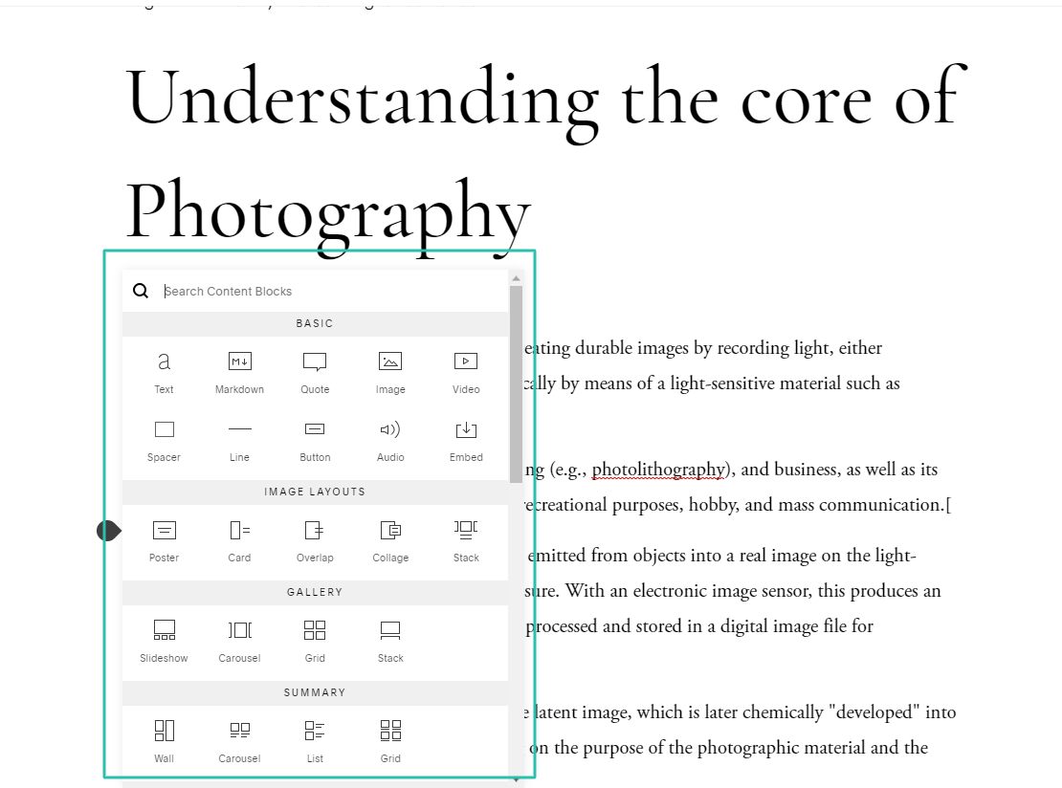The image size is (1062, 788).
Task: Select Stack under Image Layouts
Action: 466,540
